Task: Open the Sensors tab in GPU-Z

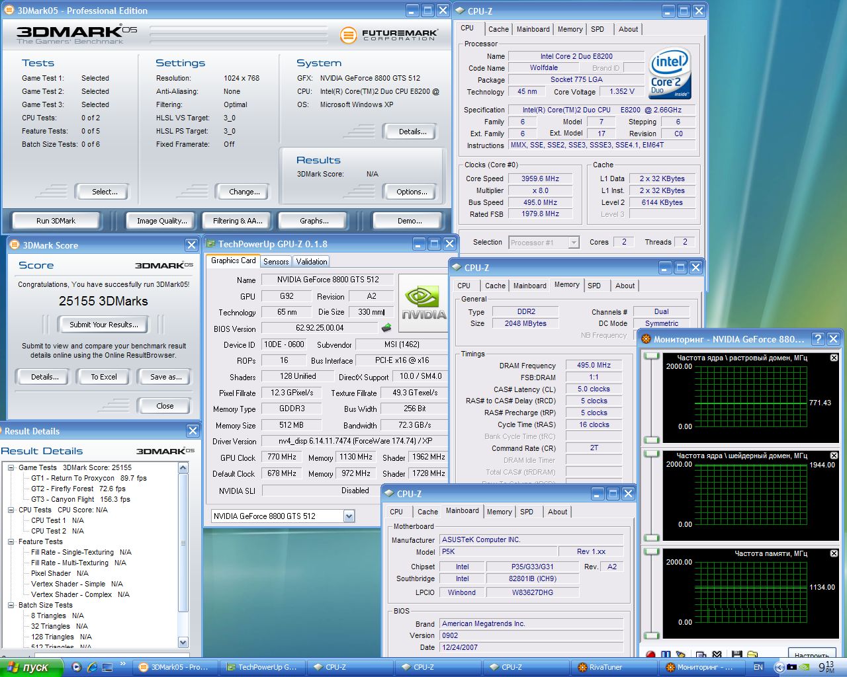Action: [276, 262]
